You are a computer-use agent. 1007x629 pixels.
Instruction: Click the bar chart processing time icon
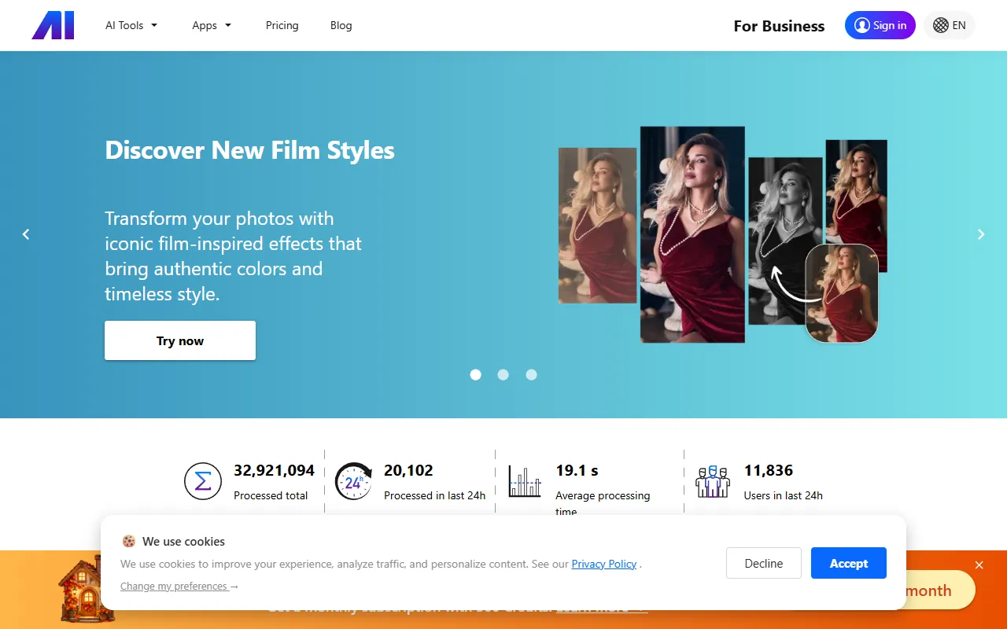(525, 481)
